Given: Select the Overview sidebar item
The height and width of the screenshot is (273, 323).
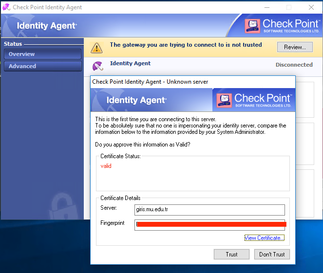Looking at the screenshot, I should click(x=42, y=54).
